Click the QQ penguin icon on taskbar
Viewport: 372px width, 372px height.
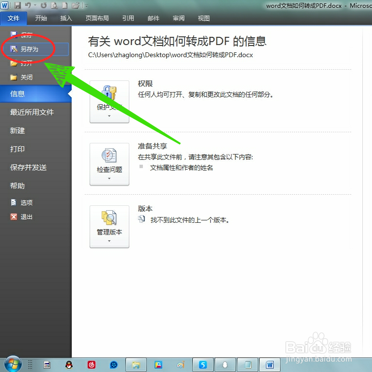click(69, 365)
